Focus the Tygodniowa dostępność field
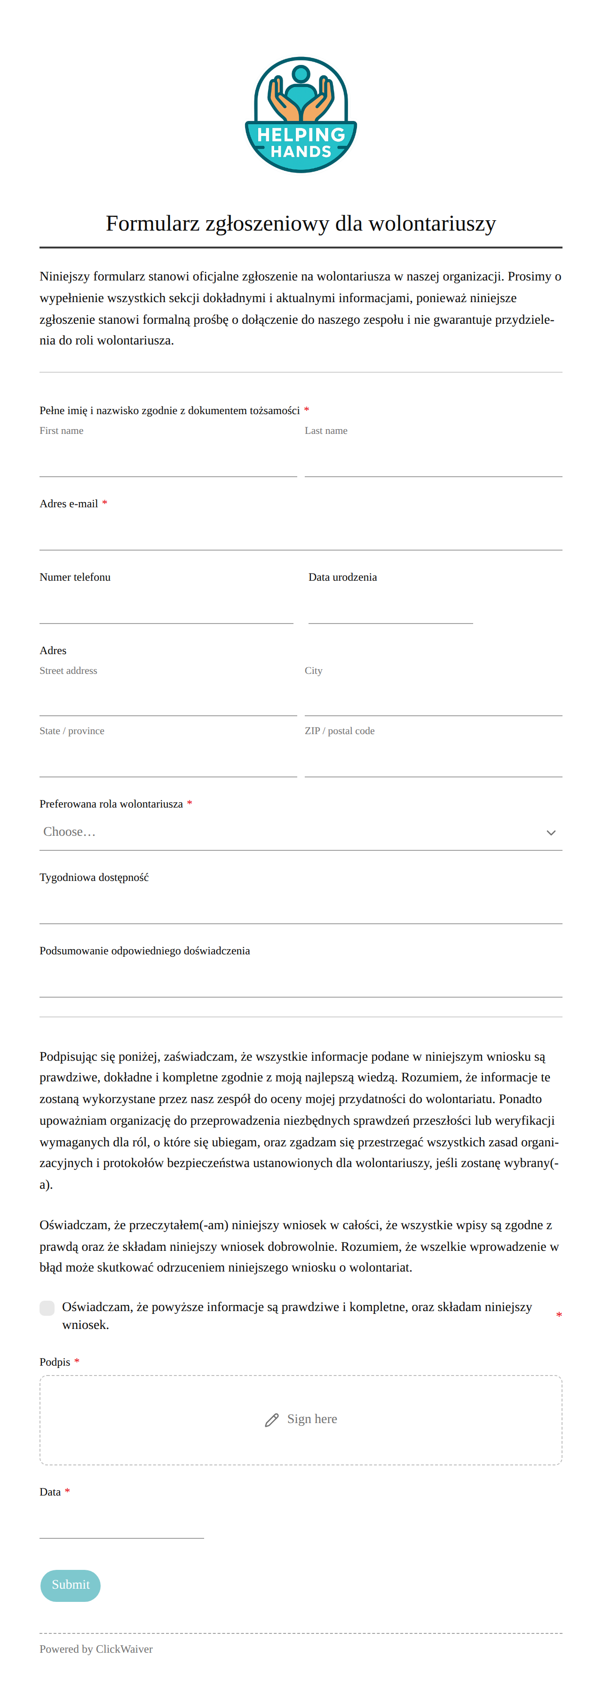 coord(301,907)
